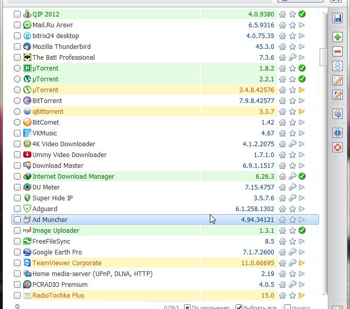Tick the Ad Muncher checkbox

coord(17,219)
